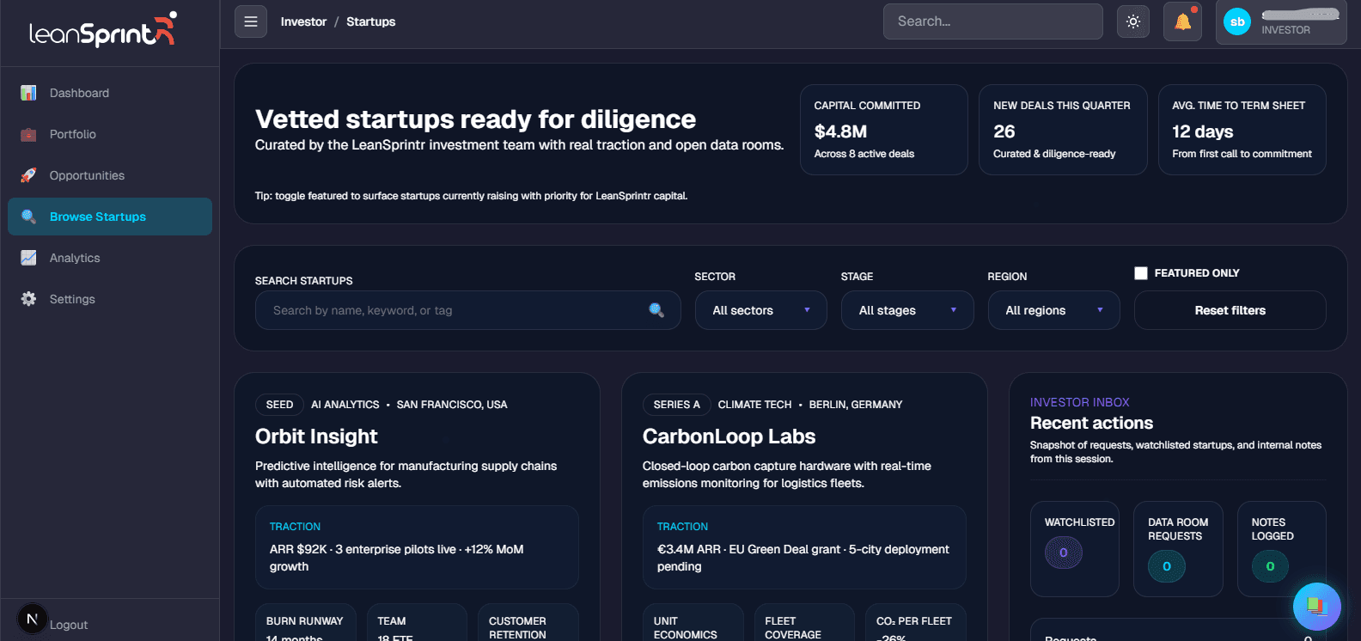Click the FLEET COVERAGE metric tile
This screenshot has height=641, width=1361.
[804, 622]
